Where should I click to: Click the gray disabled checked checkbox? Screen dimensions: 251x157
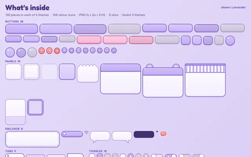pos(115,155)
